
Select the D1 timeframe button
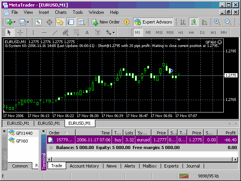(202, 32)
